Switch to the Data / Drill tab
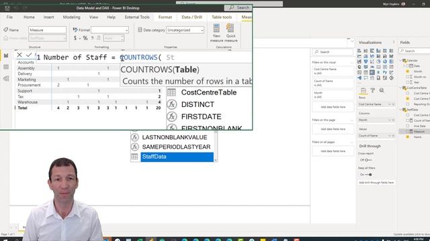Viewport: 430px width, 241px height. tap(191, 17)
